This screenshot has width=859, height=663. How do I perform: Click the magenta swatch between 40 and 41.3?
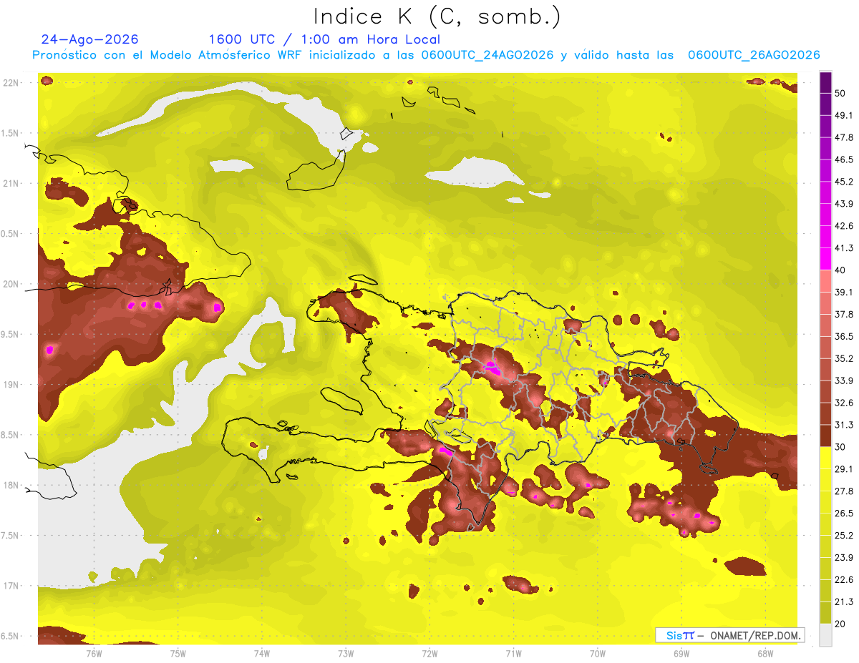825,259
